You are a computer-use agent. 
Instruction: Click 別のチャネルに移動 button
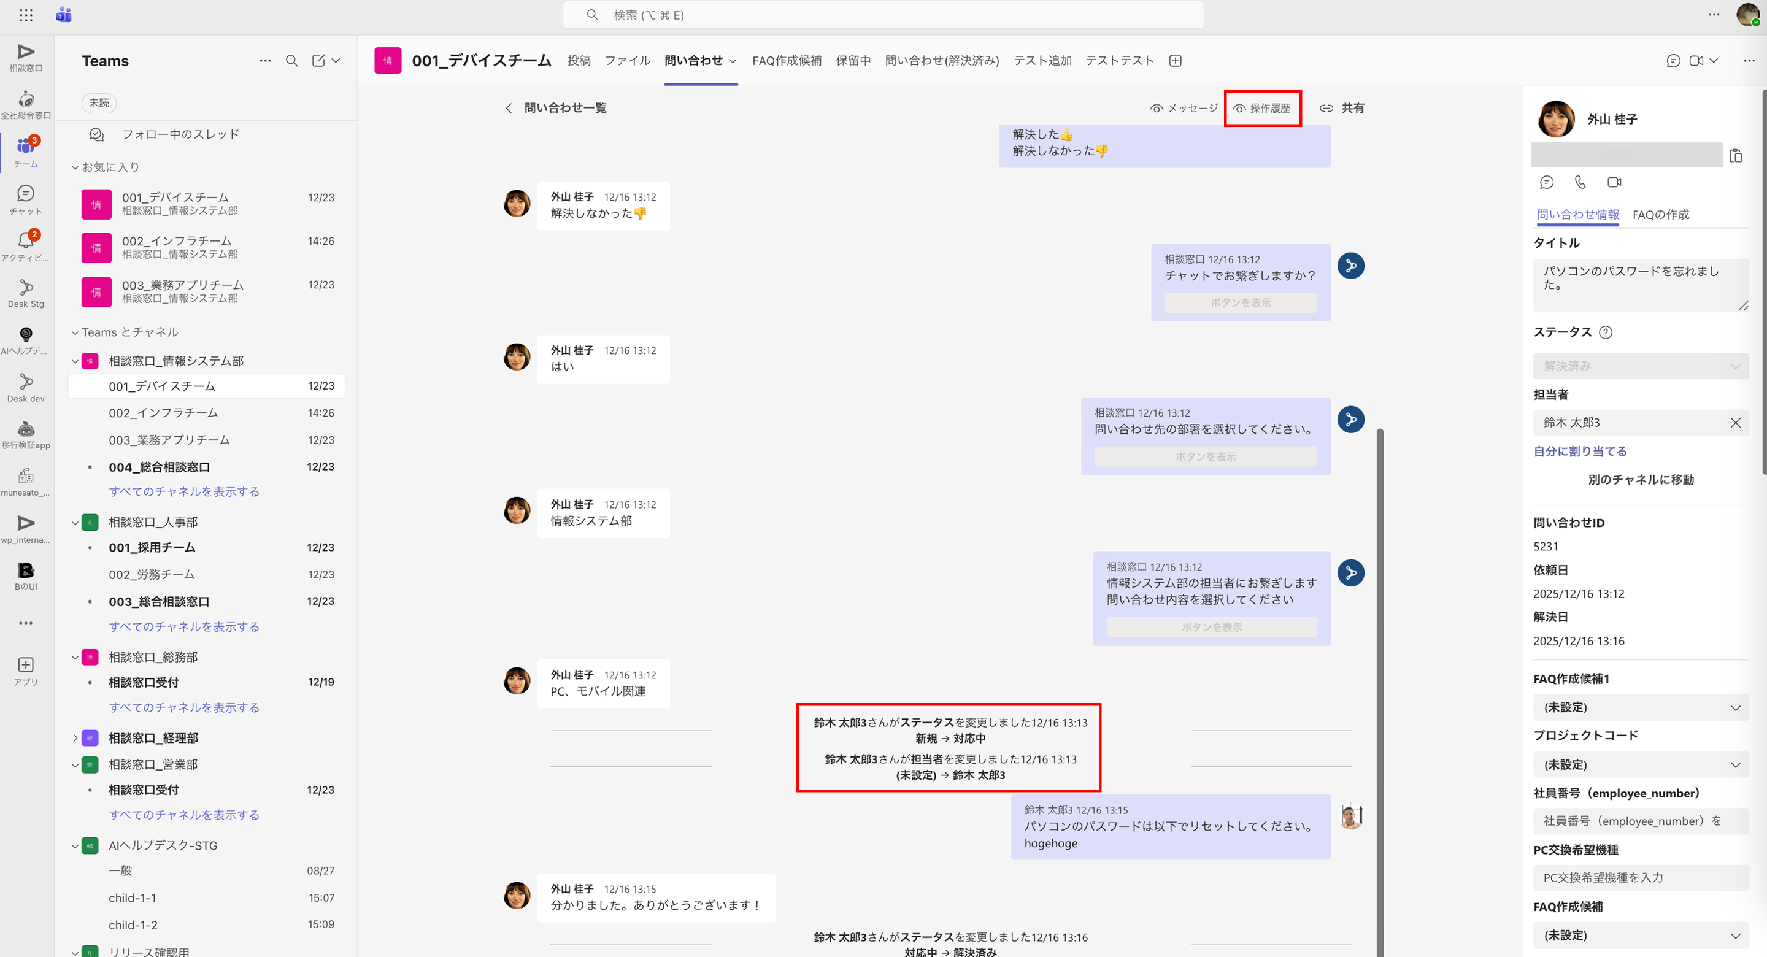[1641, 480]
